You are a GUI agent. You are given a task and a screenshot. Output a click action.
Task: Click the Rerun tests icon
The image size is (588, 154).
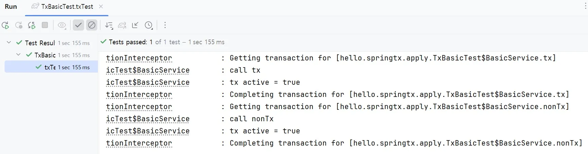pos(5,25)
